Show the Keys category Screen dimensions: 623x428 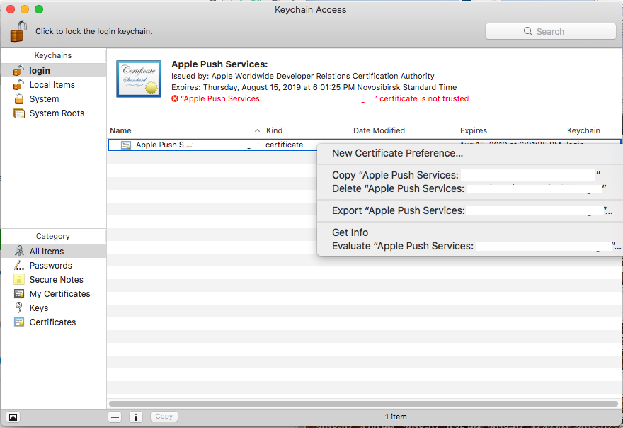tap(53, 308)
